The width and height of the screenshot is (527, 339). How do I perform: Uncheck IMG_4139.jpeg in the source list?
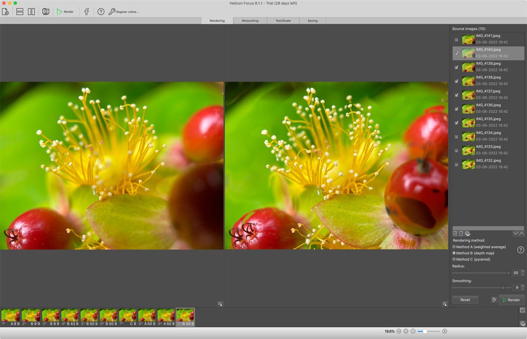pos(457,67)
